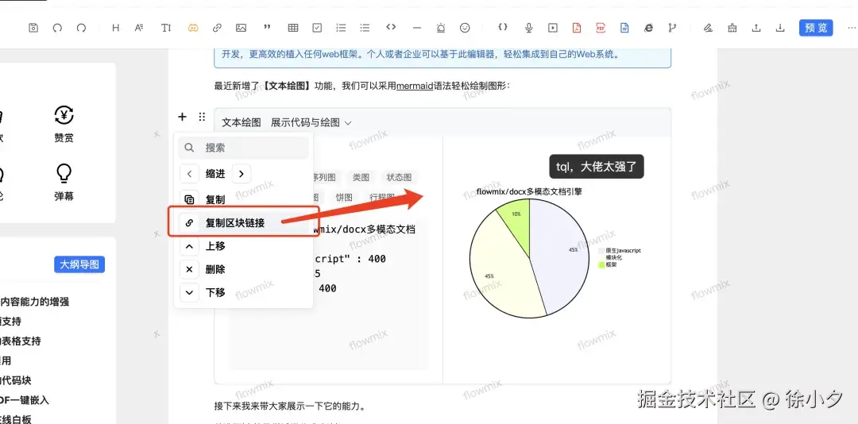Open the emoji smiley picker

click(465, 27)
